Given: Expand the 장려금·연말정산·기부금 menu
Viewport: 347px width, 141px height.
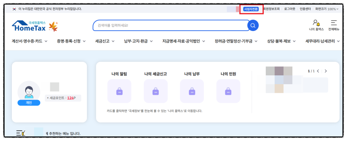Looking at the screenshot, I should 236,41.
